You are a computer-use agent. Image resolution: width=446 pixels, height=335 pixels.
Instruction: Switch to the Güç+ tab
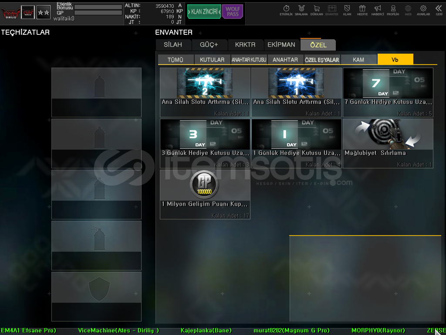[209, 45]
